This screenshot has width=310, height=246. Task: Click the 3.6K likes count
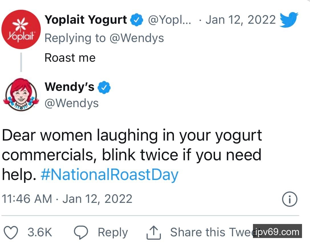(40, 233)
